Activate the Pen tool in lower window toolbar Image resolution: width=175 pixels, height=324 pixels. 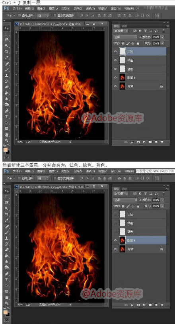tap(7, 273)
